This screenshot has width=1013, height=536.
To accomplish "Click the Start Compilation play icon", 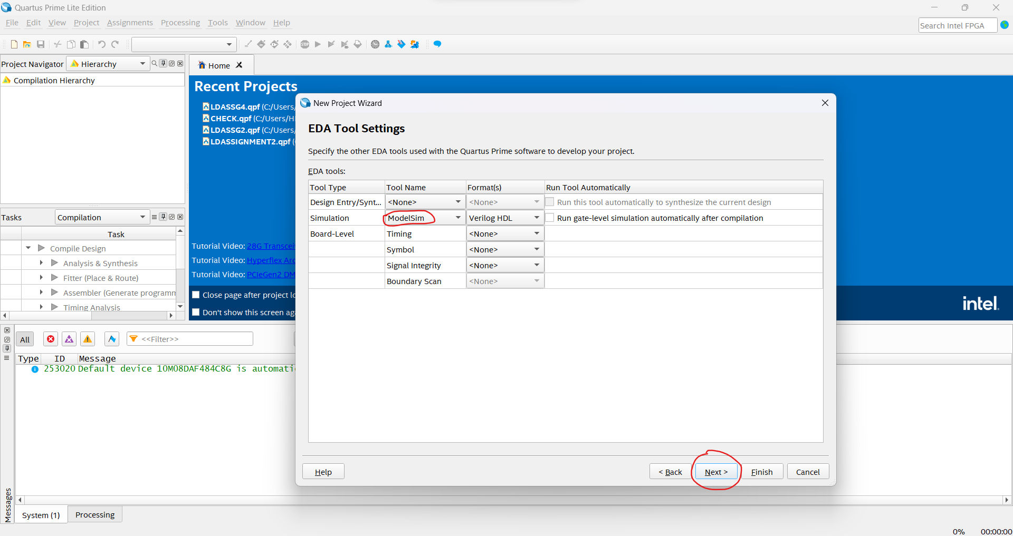I will (x=318, y=44).
